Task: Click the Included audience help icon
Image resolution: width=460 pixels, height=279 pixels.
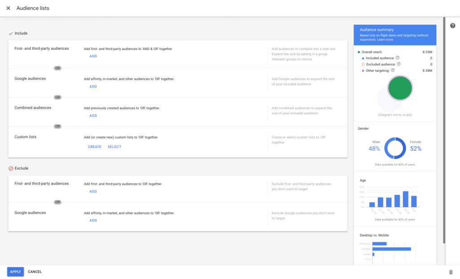Action: tap(398, 58)
